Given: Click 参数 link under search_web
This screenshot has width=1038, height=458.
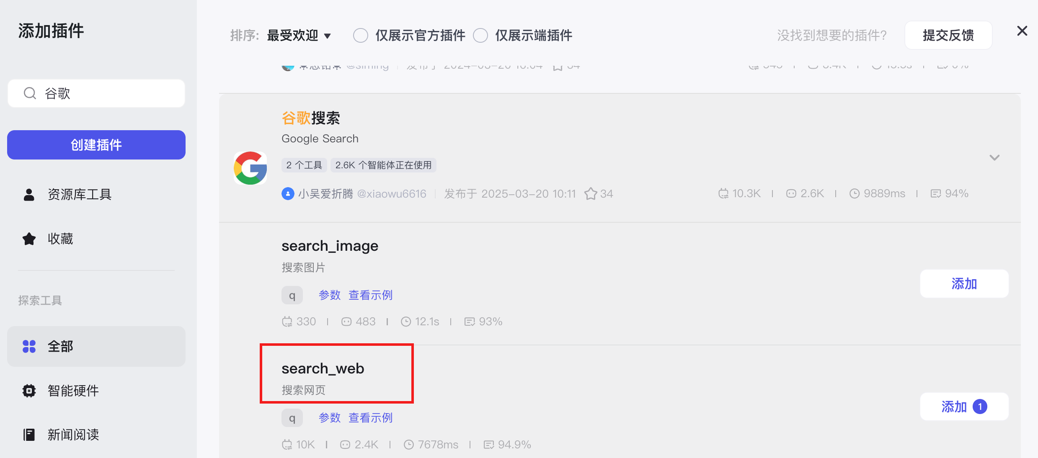Looking at the screenshot, I should coord(329,418).
